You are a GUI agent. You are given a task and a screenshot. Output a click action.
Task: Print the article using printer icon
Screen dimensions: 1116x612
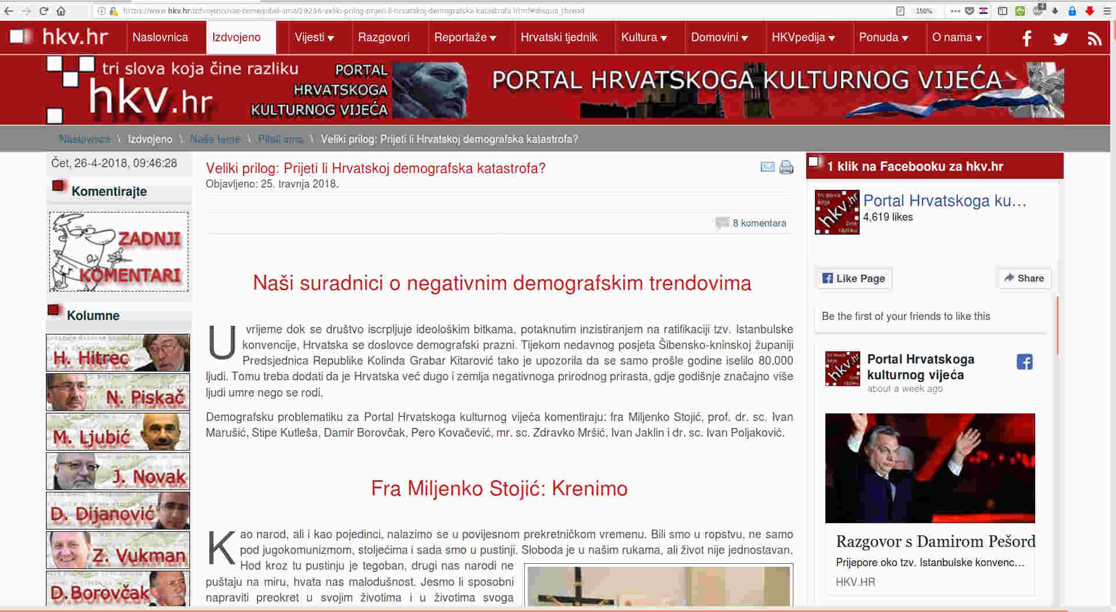786,167
